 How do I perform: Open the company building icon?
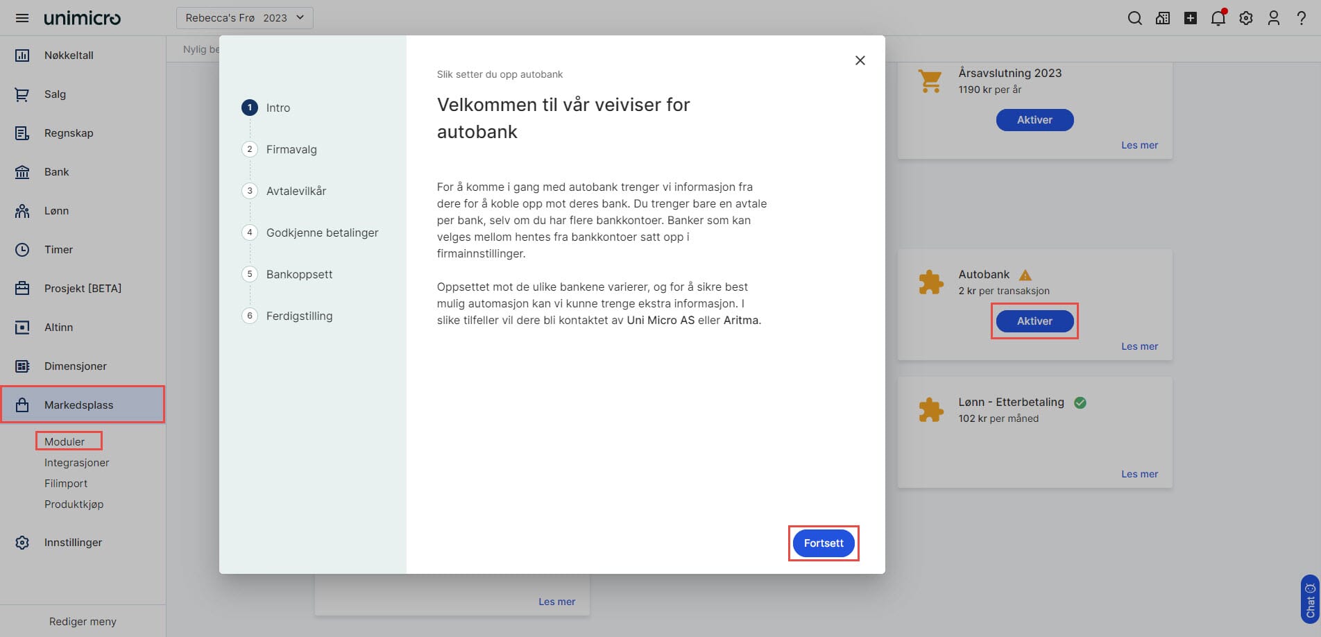(x=1162, y=19)
